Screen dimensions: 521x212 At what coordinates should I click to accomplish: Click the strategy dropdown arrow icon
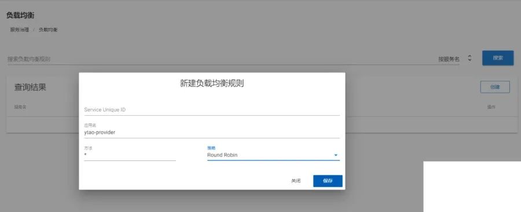336,155
